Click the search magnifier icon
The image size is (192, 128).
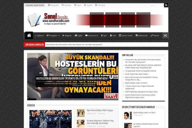coord(166,5)
